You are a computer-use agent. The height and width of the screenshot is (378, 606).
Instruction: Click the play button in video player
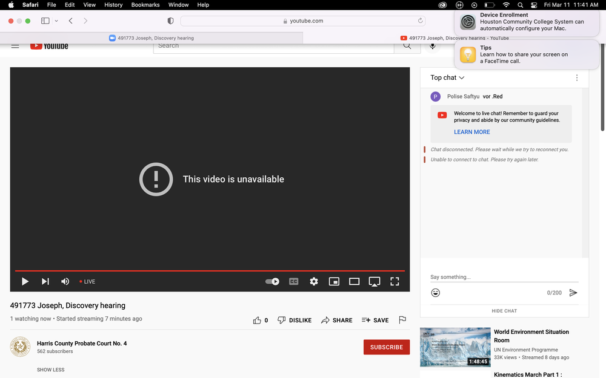click(25, 281)
